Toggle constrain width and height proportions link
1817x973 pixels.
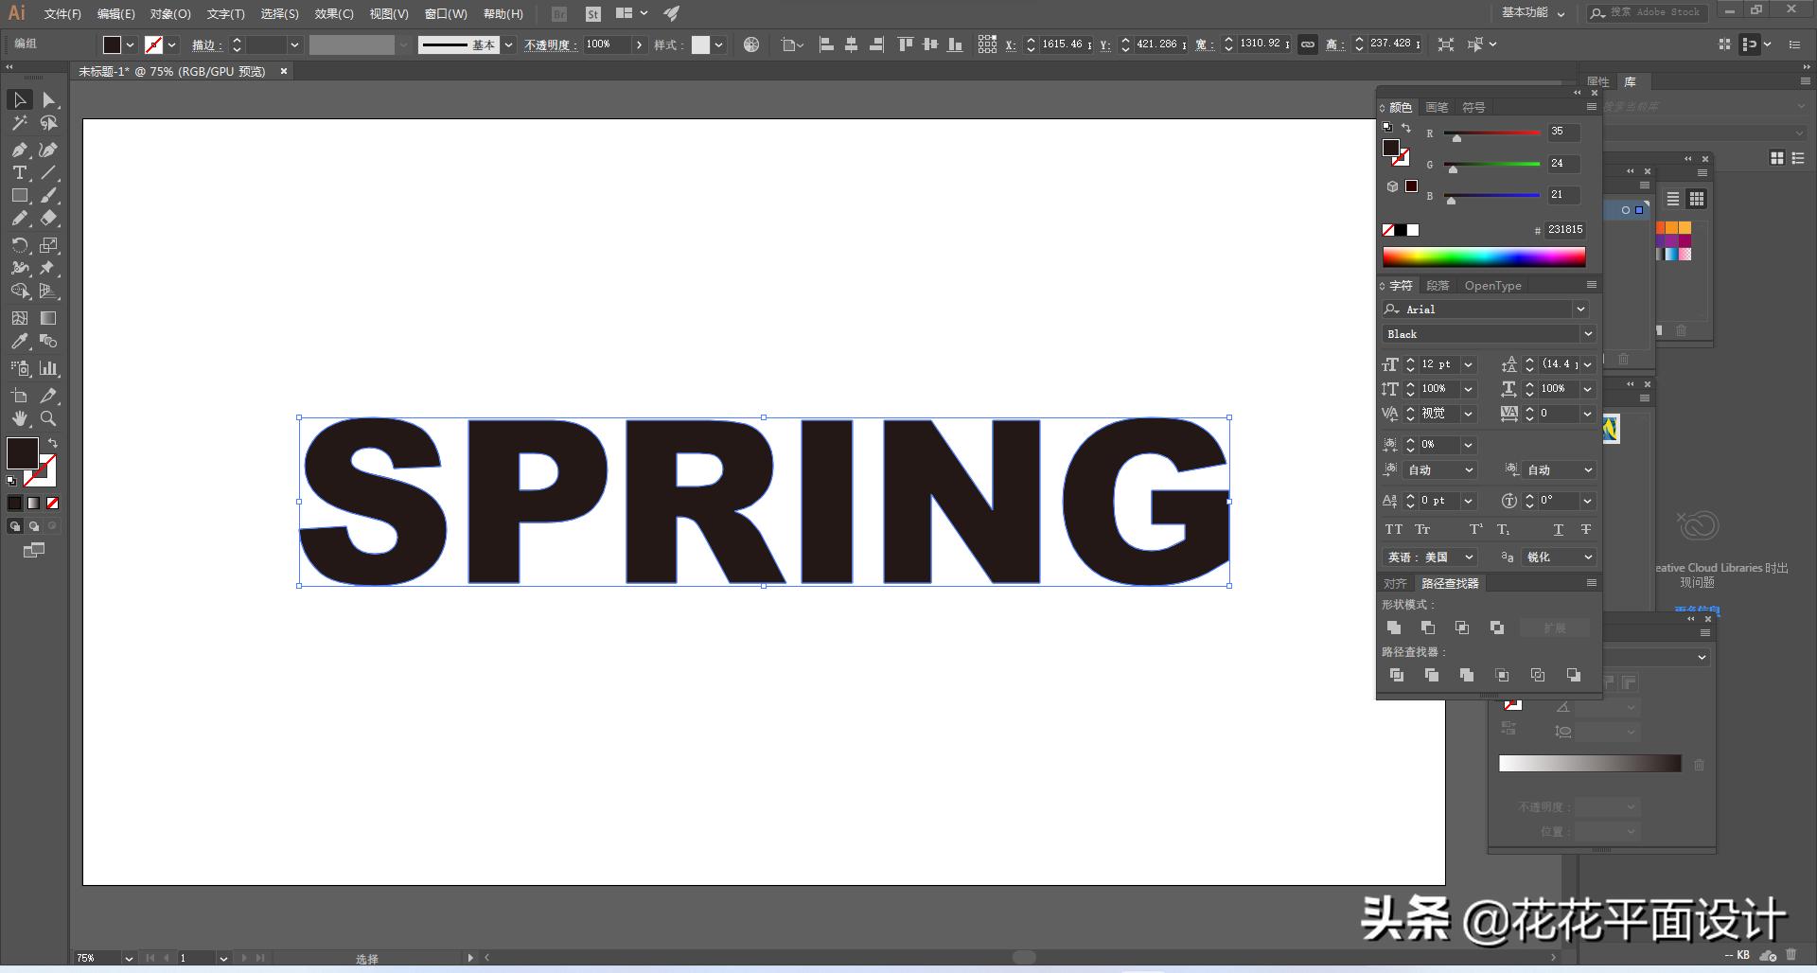click(x=1307, y=44)
